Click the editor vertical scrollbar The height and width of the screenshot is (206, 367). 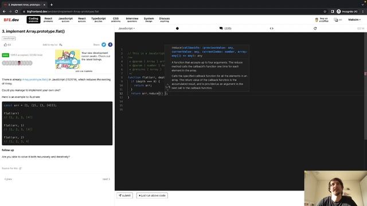pos(365,86)
